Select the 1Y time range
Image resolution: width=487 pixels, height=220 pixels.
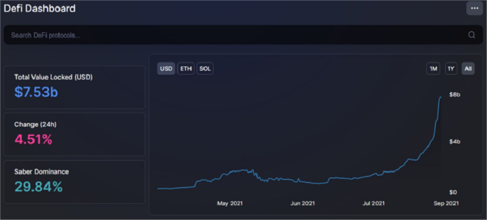click(x=451, y=69)
